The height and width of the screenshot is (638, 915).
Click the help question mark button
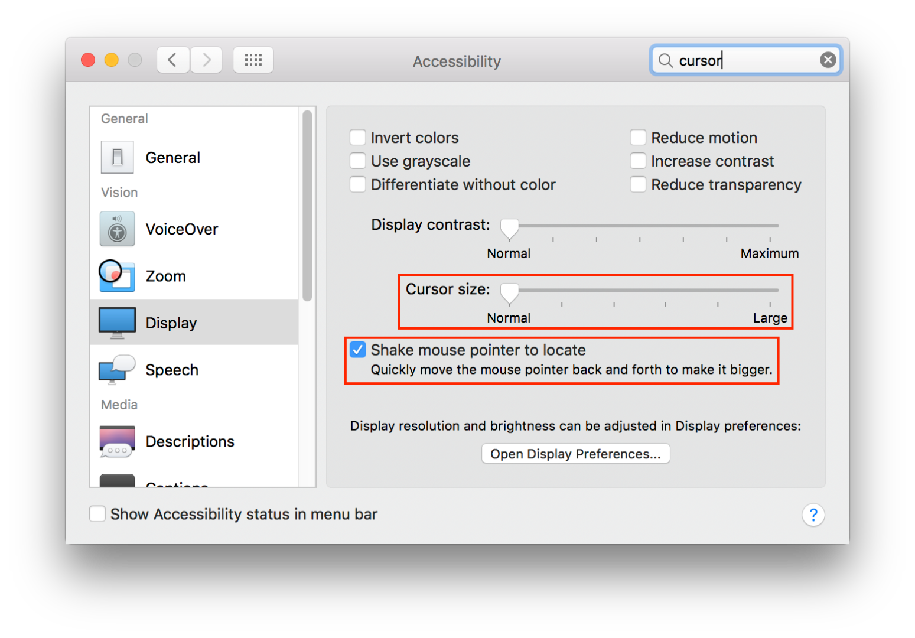[813, 515]
